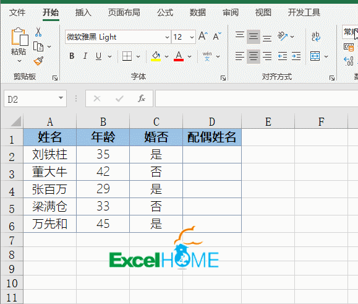Image resolution: width=358 pixels, height=304 pixels.
Task: Select empty cell D2
Action: [212, 154]
